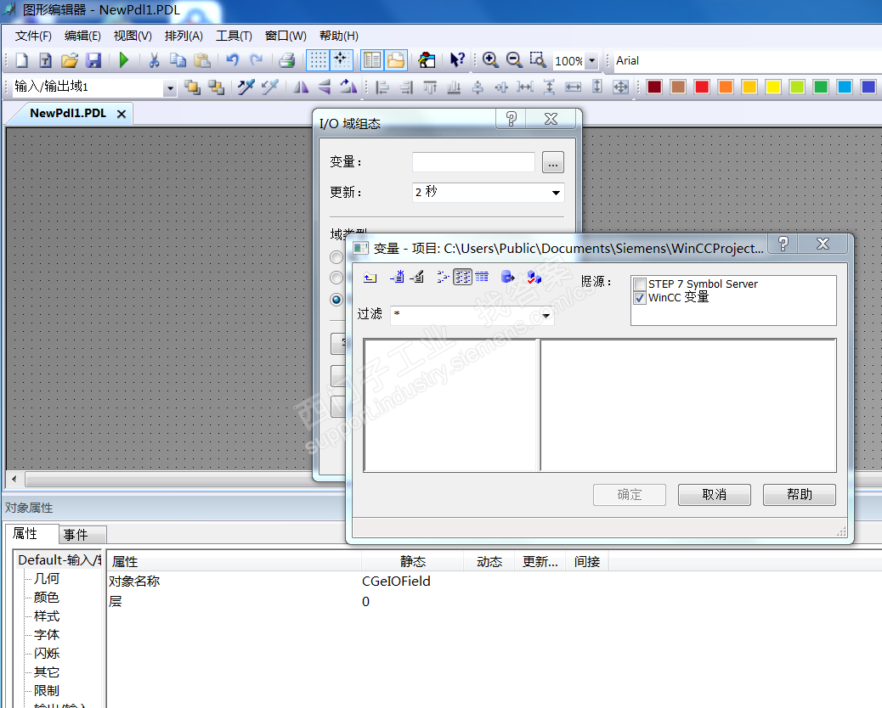Viewport: 882px width, 708px height.
Task: Select the third selected 域类型 radio button
Action: [336, 300]
